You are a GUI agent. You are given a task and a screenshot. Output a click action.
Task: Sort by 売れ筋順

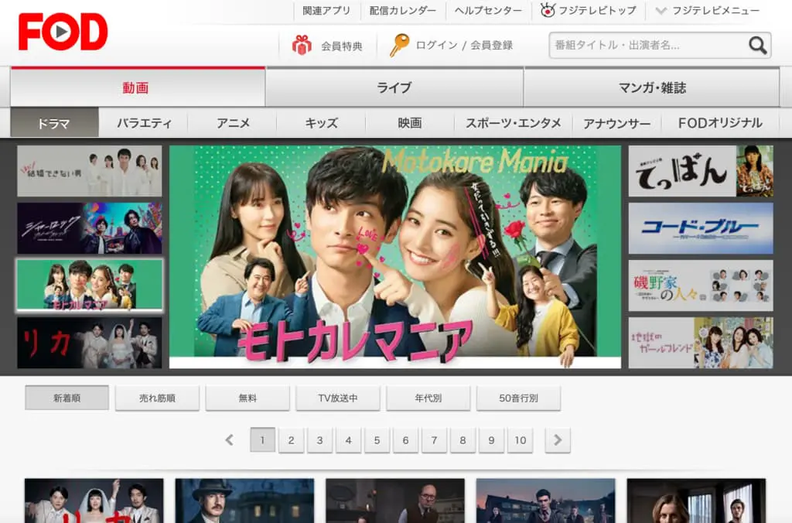click(157, 398)
